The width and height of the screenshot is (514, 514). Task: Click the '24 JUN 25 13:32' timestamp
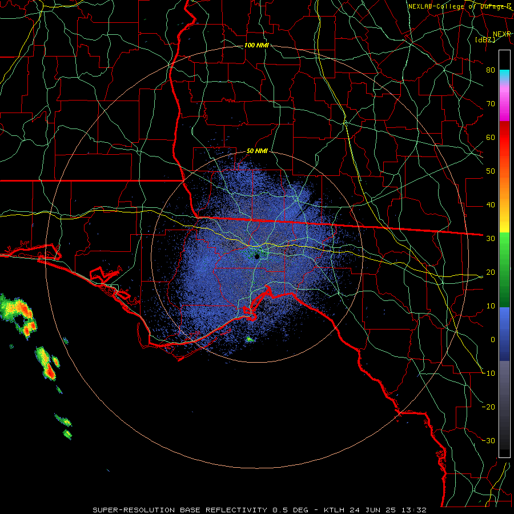388,510
